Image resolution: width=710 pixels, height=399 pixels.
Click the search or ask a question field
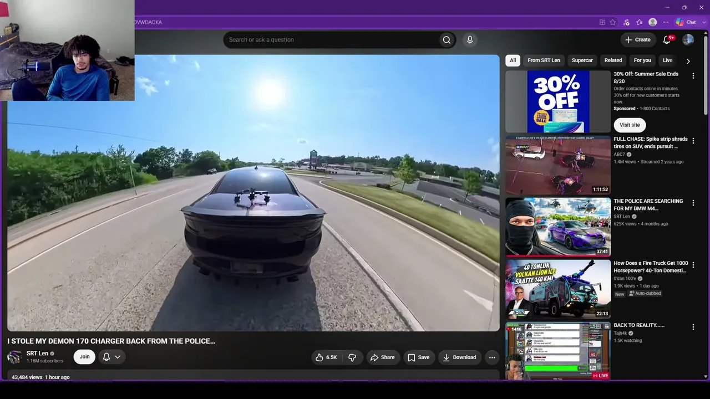[x=331, y=40]
